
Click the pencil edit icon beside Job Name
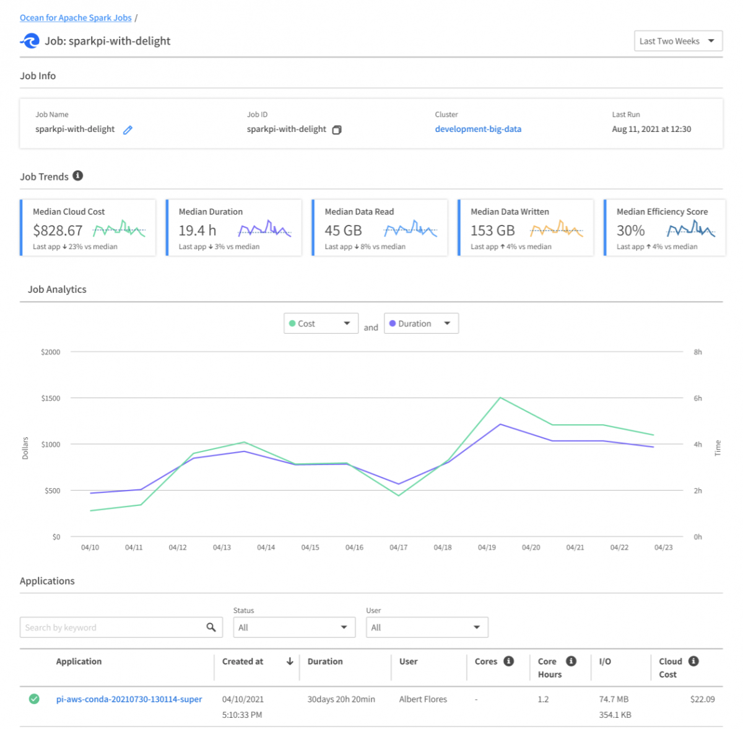point(128,130)
